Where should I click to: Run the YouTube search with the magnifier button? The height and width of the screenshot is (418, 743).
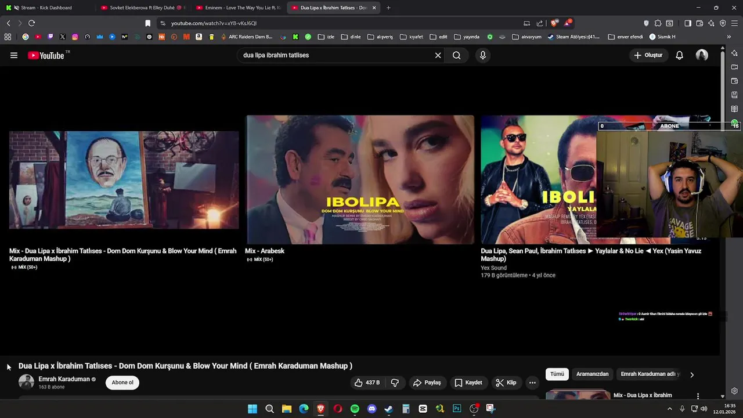pos(457,55)
